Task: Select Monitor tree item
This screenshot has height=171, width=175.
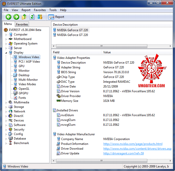Action: (x=24, y=71)
